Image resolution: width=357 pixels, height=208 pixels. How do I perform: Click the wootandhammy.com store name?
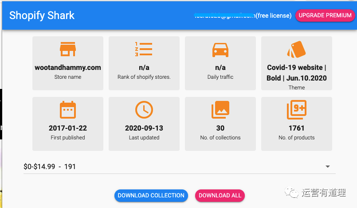pyautogui.click(x=68, y=68)
